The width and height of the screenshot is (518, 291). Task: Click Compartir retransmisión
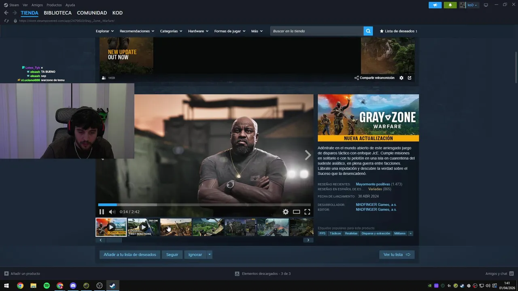[x=374, y=78]
